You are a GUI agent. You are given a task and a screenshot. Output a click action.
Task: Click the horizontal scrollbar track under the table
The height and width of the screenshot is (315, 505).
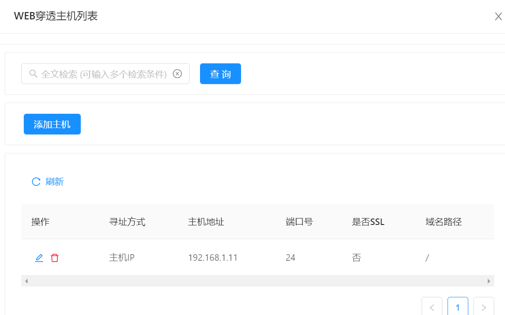coord(257,281)
